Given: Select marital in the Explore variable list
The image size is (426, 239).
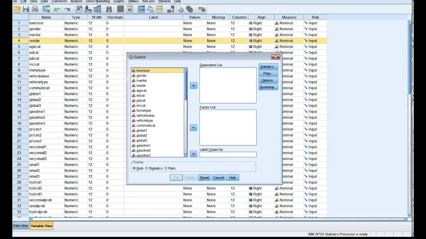Looking at the screenshot, I should (157, 80).
